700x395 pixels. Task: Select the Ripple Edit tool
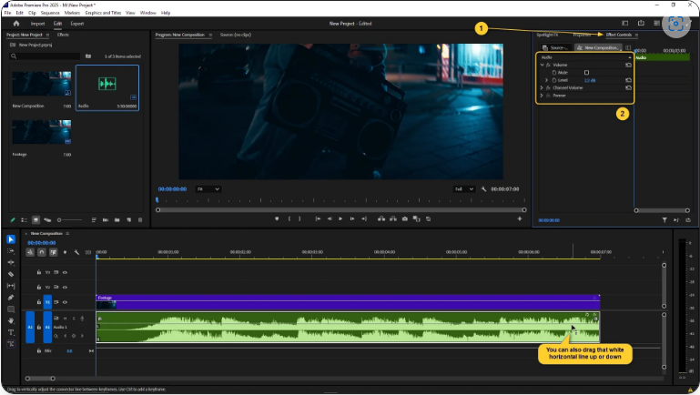(11, 263)
